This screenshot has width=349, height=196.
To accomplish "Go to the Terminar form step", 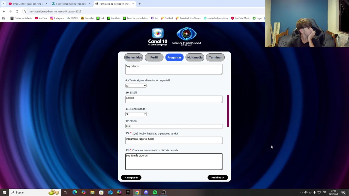I will 215,57.
